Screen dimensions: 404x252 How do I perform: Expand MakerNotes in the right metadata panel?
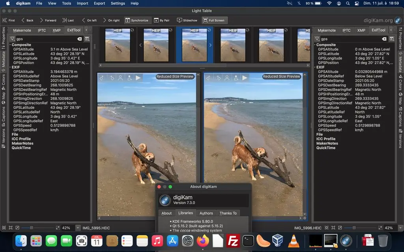pyautogui.click(x=327, y=143)
